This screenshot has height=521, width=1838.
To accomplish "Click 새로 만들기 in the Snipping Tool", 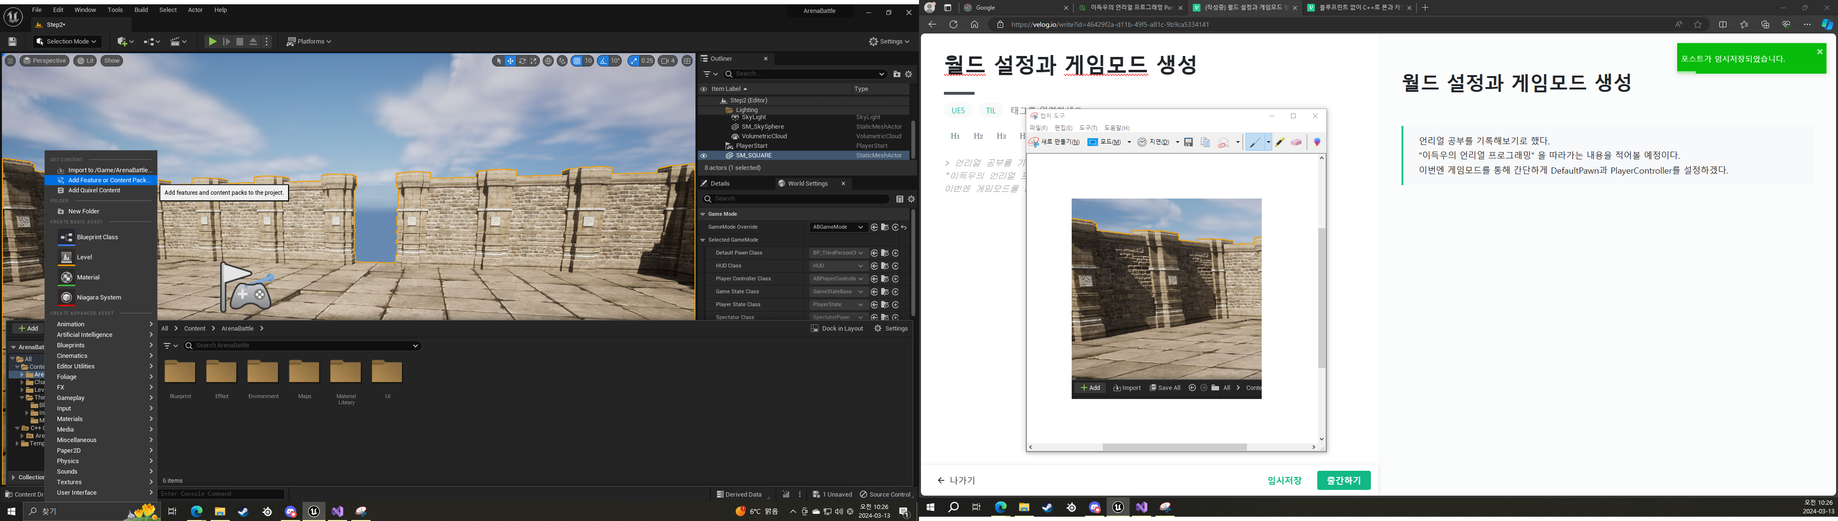I will pyautogui.click(x=1054, y=143).
